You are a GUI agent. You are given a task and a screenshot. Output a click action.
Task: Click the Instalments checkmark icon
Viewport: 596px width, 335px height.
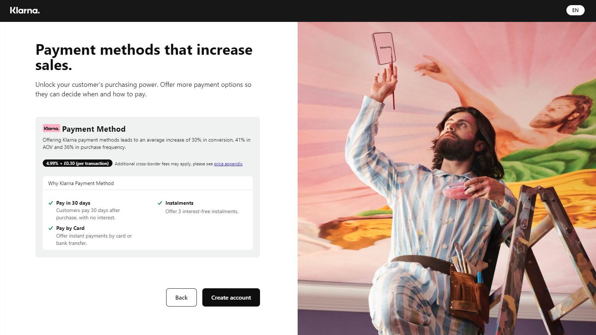[160, 203]
